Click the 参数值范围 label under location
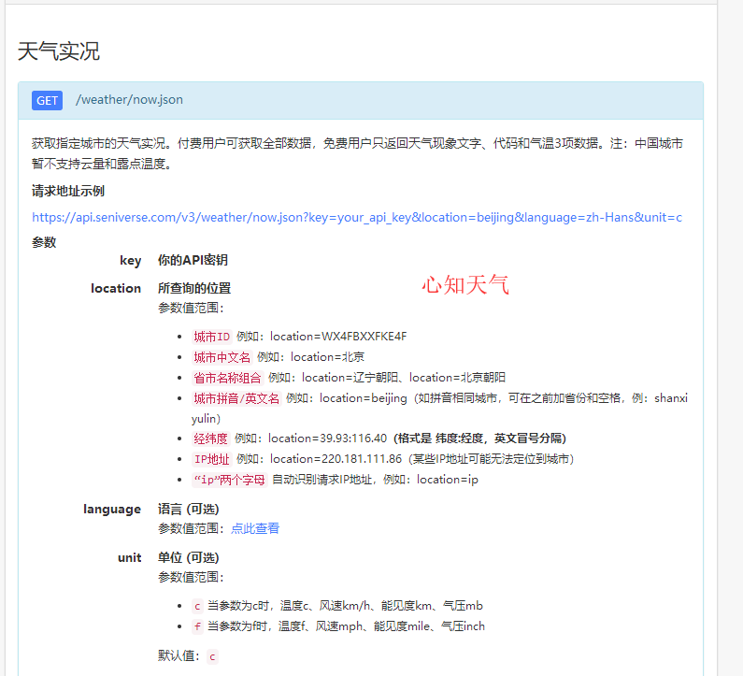Screen dimensions: 743x676 pyautogui.click(x=191, y=308)
